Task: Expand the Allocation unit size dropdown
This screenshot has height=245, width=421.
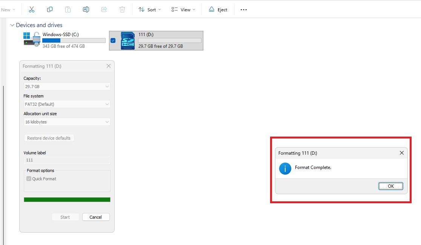Action: coord(67,122)
